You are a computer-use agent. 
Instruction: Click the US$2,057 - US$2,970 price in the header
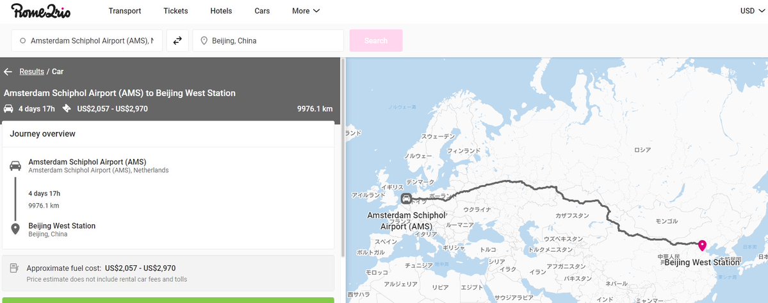point(113,109)
